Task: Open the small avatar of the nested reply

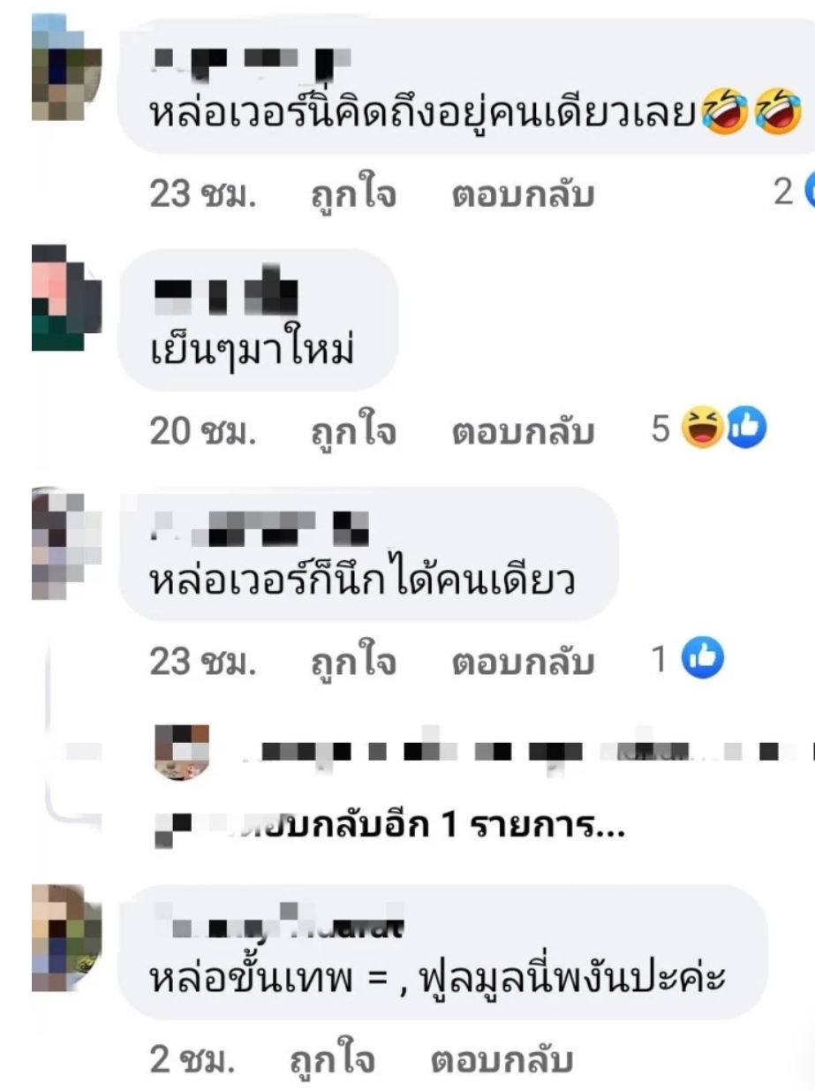Action: [182, 752]
